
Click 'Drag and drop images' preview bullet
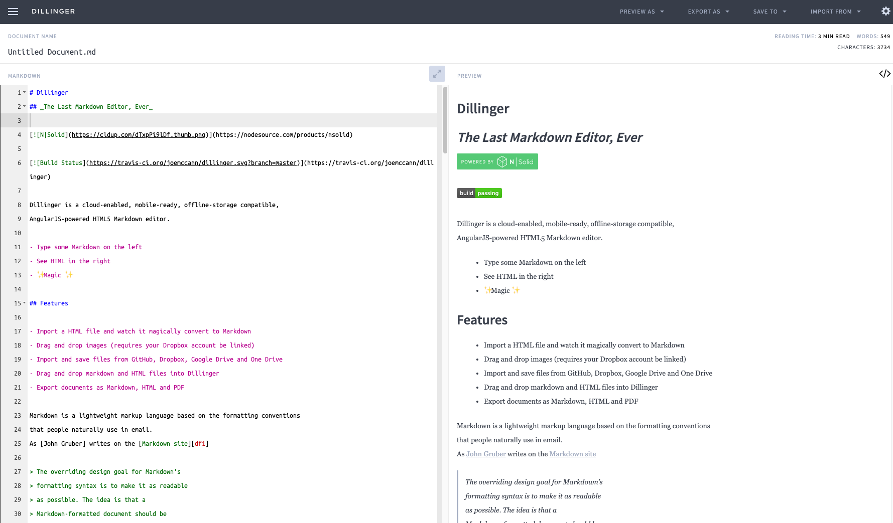coord(585,359)
